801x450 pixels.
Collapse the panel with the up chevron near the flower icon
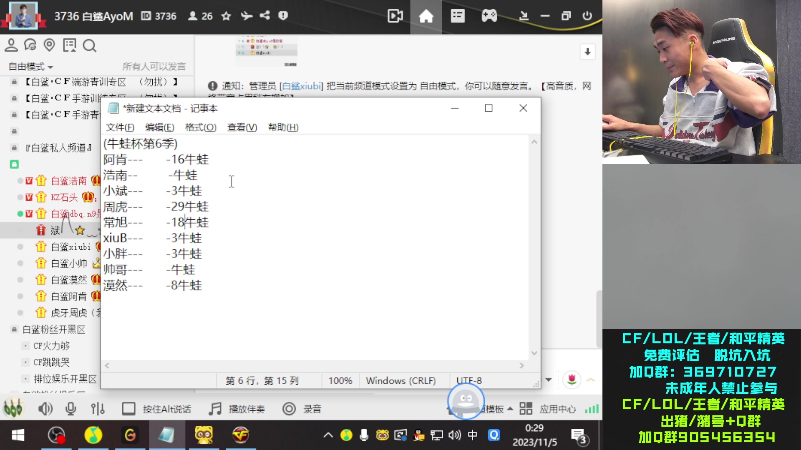(591, 380)
